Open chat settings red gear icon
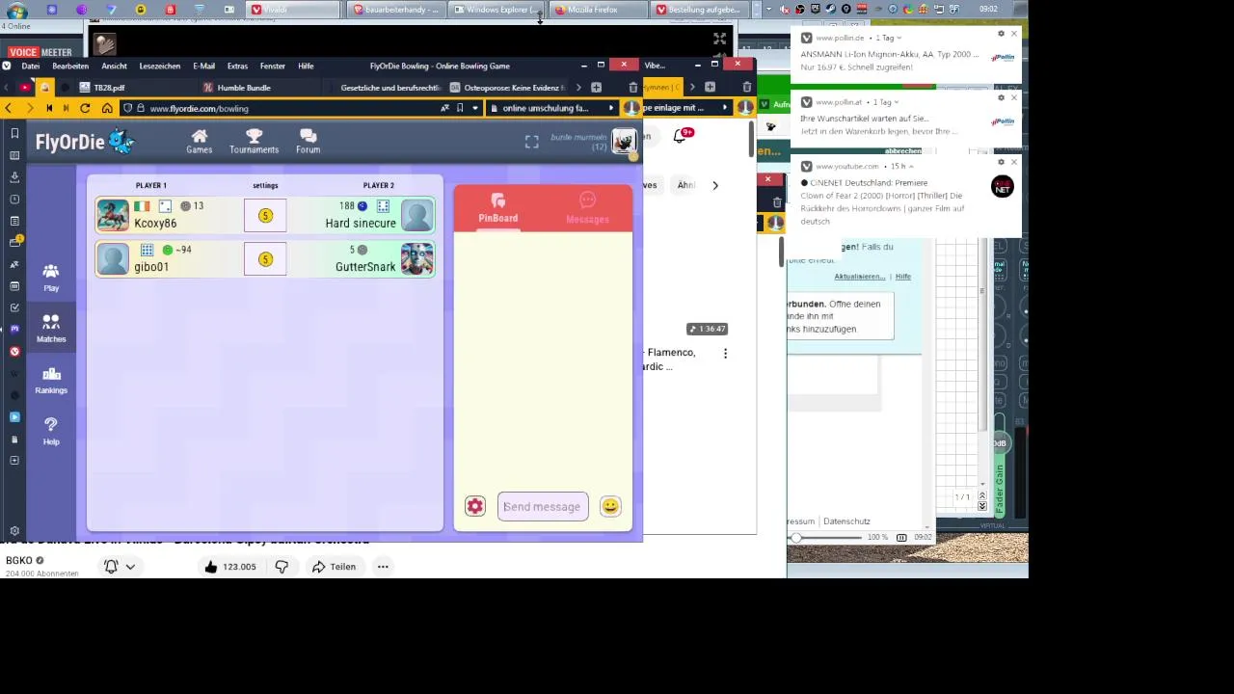The height and width of the screenshot is (694, 1234). point(475,506)
